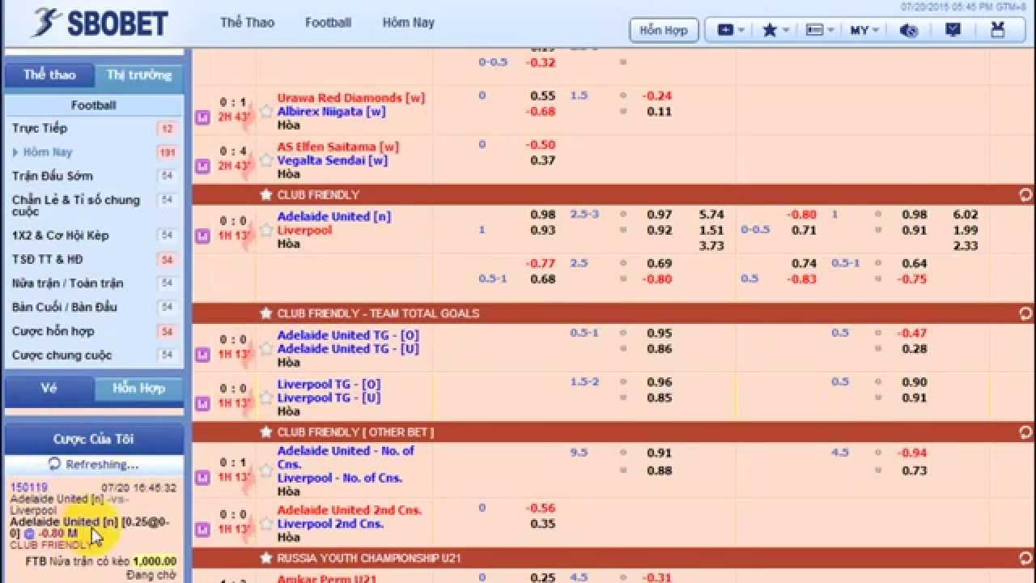Click the rightmost toolbar icon beside chat
The image size is (1036, 583).
pyautogui.click(x=998, y=30)
